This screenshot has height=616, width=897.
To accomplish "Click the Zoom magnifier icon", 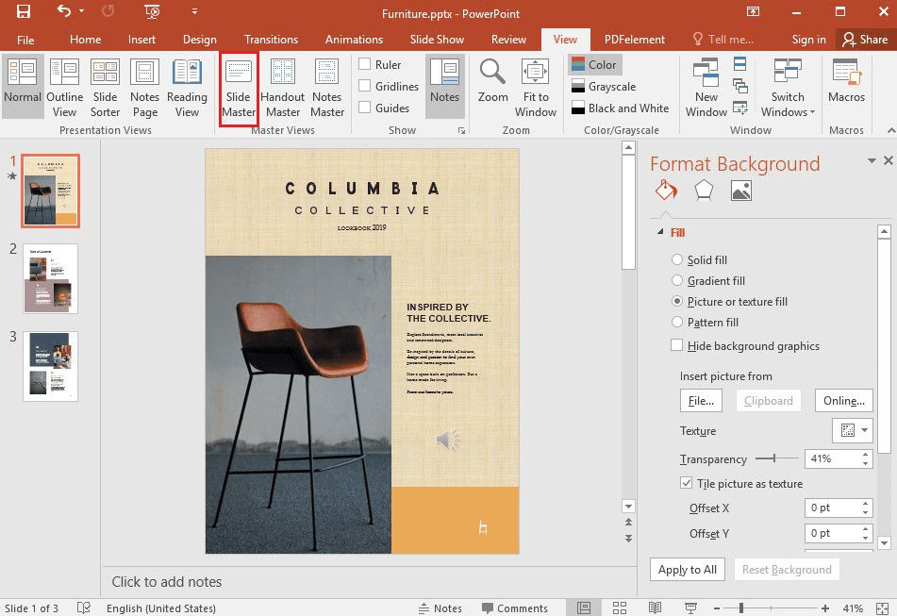I will coord(492,74).
